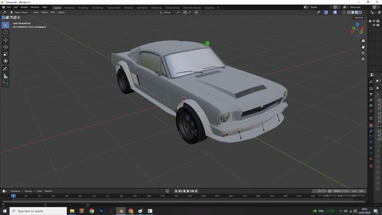The height and width of the screenshot is (215, 382).
Task: Open the File menu
Action: (9, 7)
